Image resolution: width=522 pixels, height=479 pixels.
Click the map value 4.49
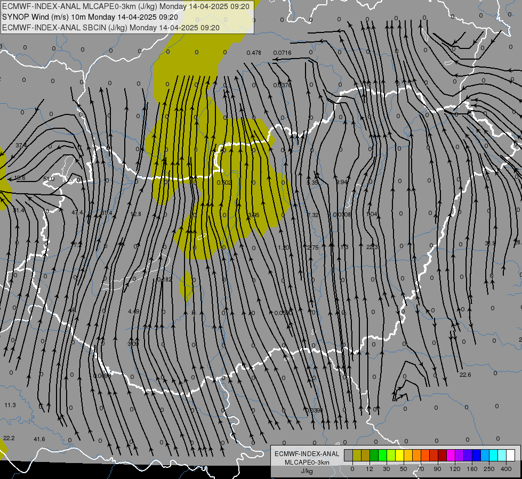[x=134, y=311]
